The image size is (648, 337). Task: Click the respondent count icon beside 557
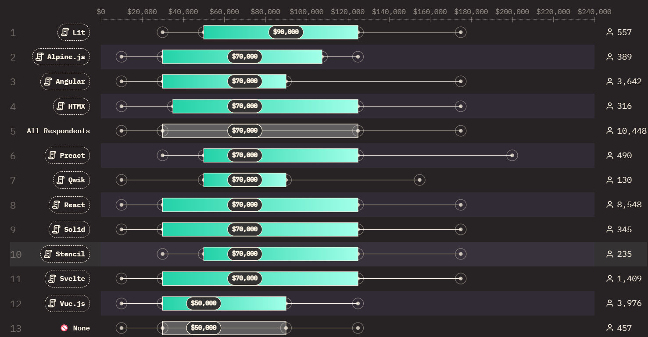point(609,32)
